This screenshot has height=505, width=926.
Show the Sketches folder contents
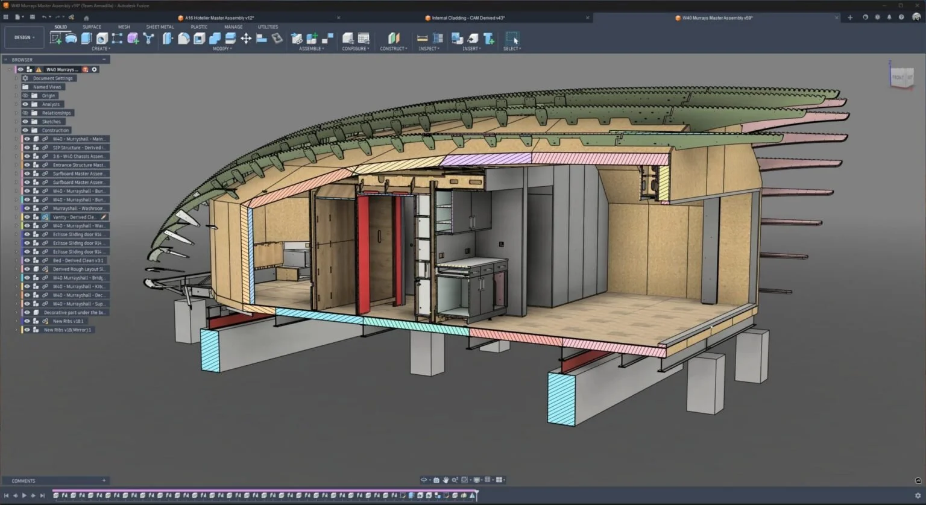[x=17, y=121]
